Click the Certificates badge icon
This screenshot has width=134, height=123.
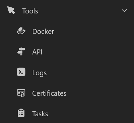coord(21,93)
